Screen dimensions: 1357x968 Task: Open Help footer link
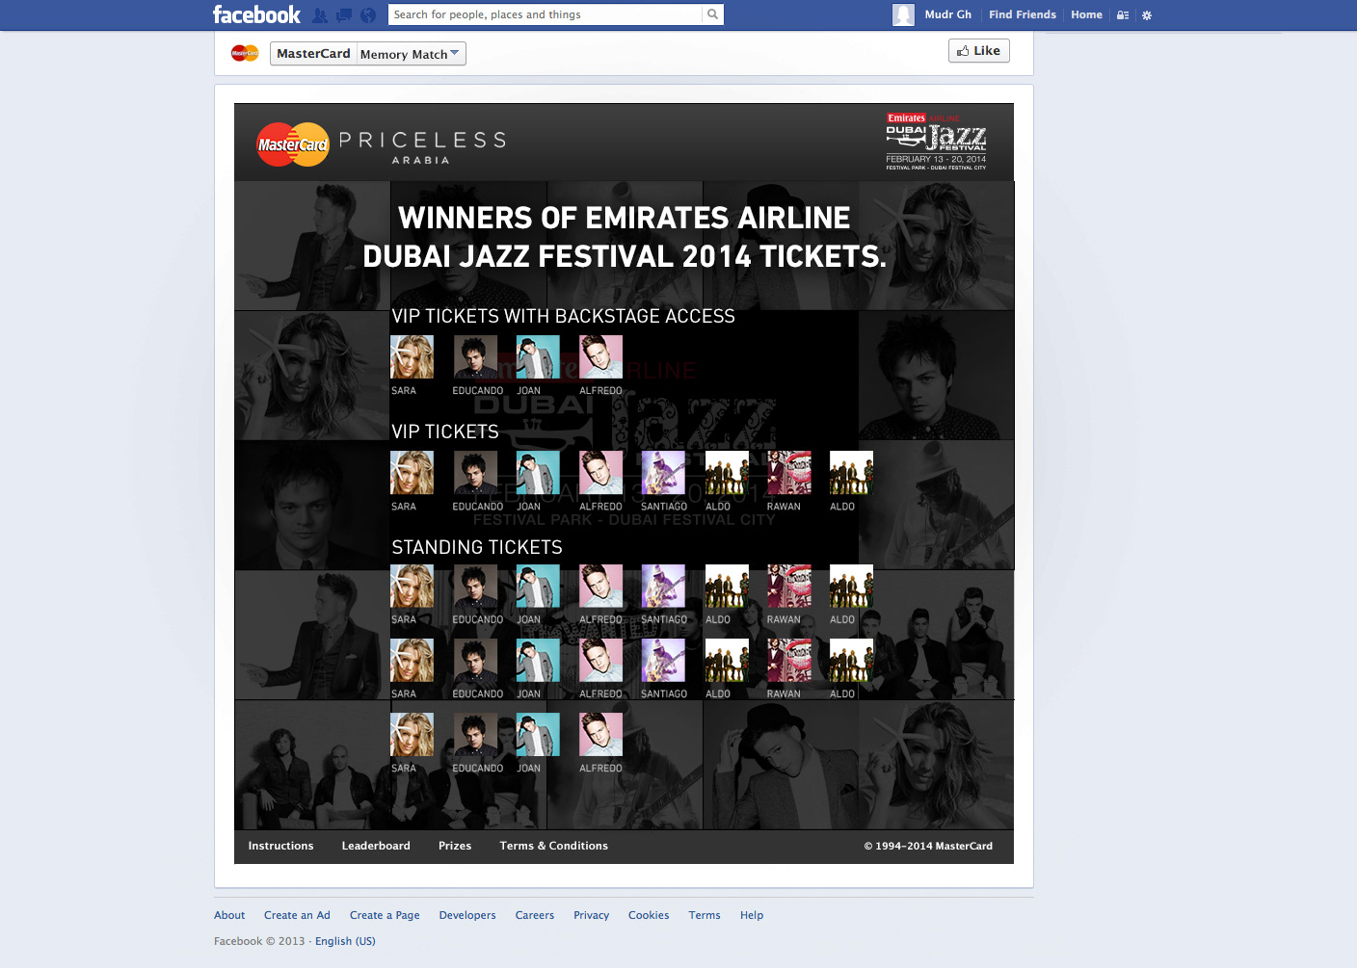[x=752, y=915]
